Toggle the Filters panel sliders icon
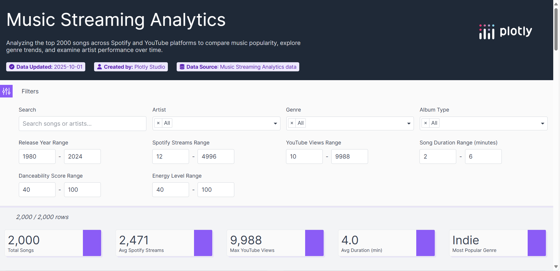 tap(6, 91)
